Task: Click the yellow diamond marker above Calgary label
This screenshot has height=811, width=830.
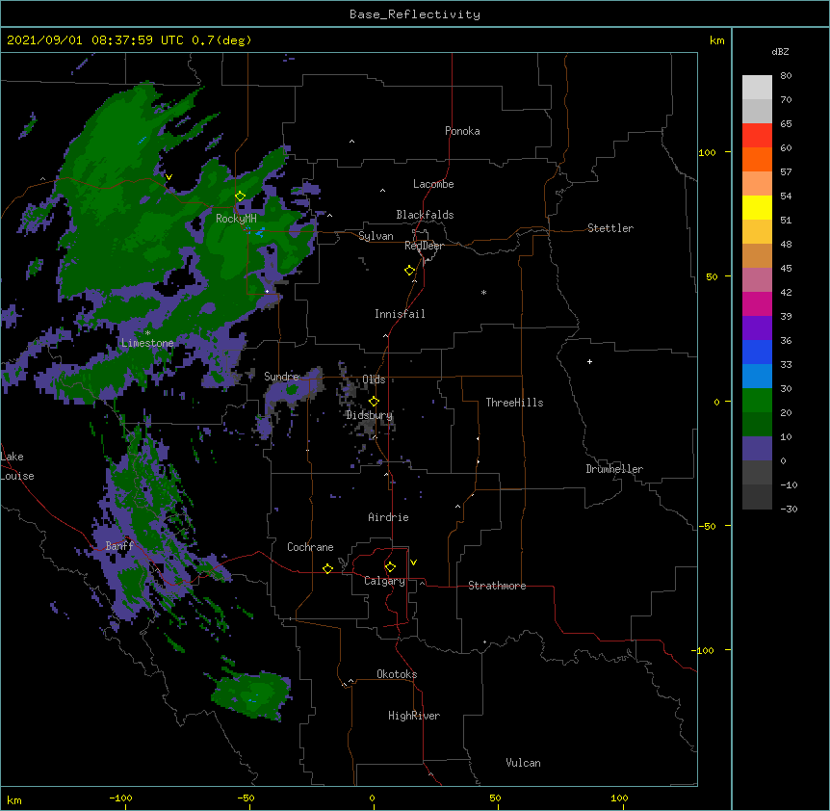Action: point(390,567)
